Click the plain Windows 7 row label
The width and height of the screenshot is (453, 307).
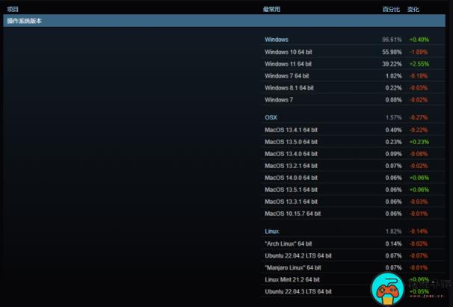point(279,100)
